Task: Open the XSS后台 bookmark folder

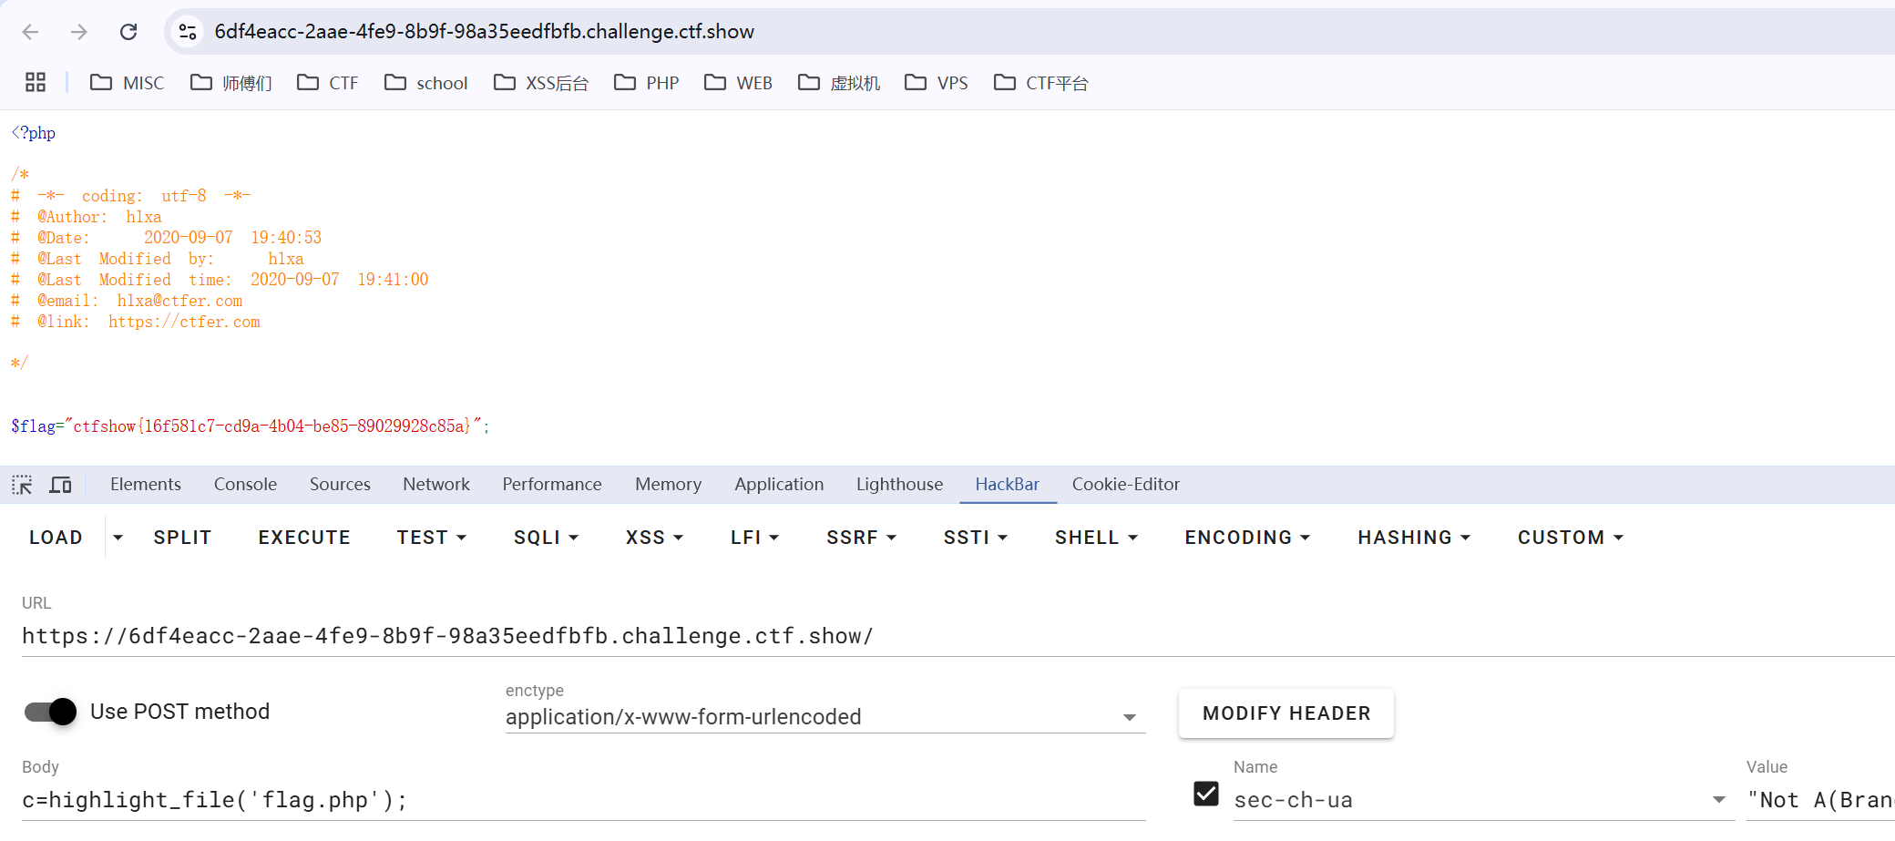Action: (541, 83)
